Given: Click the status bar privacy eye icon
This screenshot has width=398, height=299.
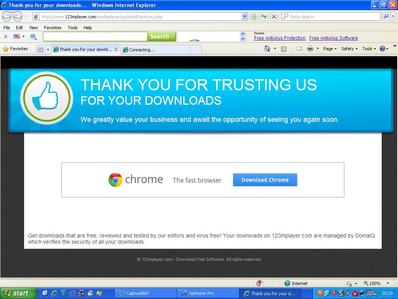Looking at the screenshot, I should click(259, 283).
